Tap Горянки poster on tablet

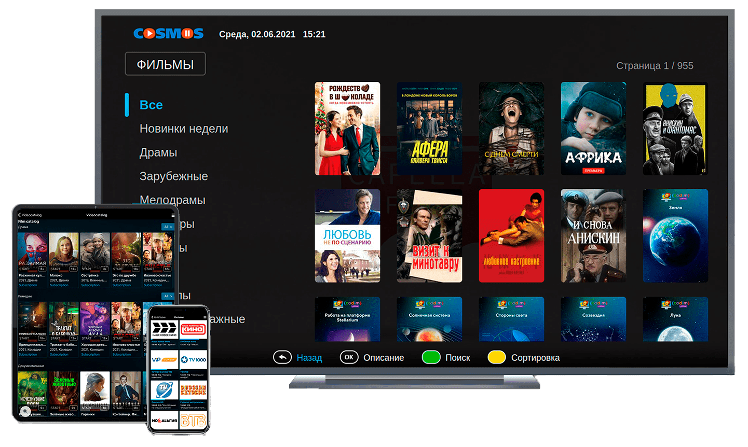point(95,391)
